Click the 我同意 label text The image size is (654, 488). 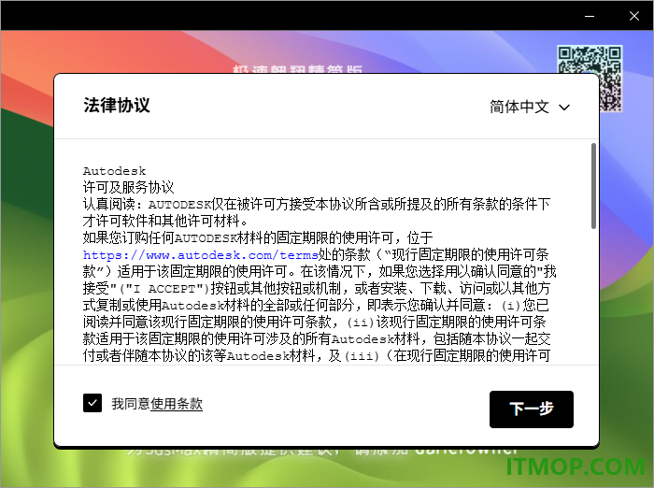click(x=131, y=404)
